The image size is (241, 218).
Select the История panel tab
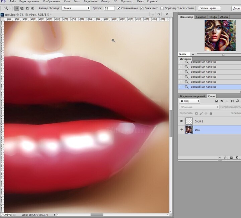click(x=185, y=59)
